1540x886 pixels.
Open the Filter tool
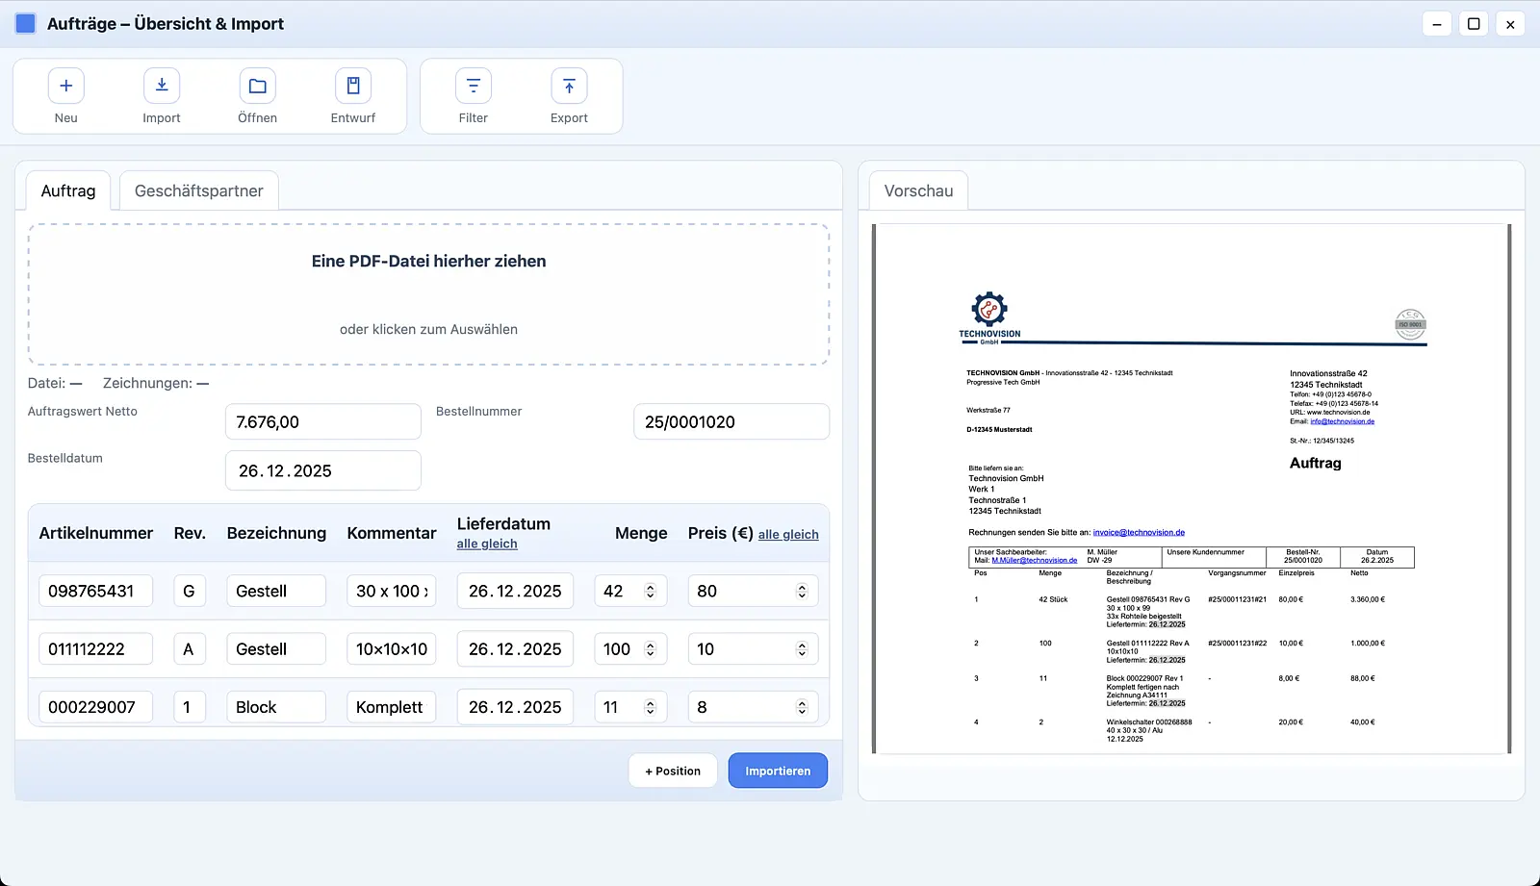[x=473, y=87]
